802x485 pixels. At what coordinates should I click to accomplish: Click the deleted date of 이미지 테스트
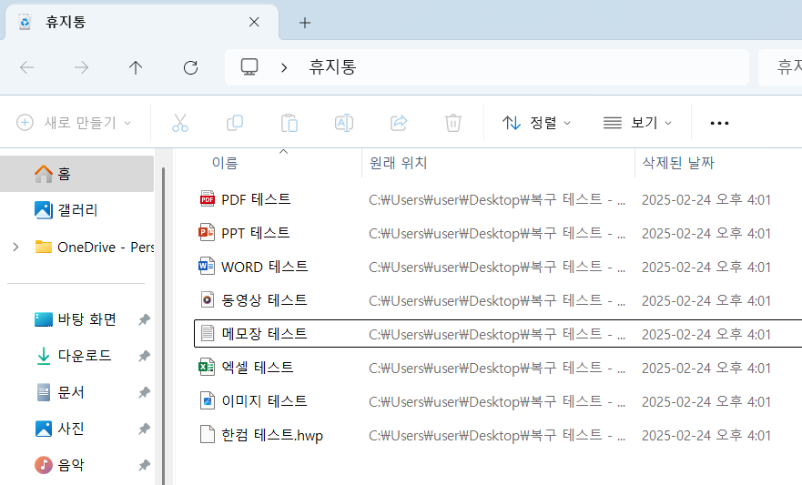click(706, 401)
